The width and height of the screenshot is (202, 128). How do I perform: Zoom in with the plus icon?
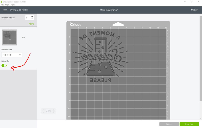[54, 111]
